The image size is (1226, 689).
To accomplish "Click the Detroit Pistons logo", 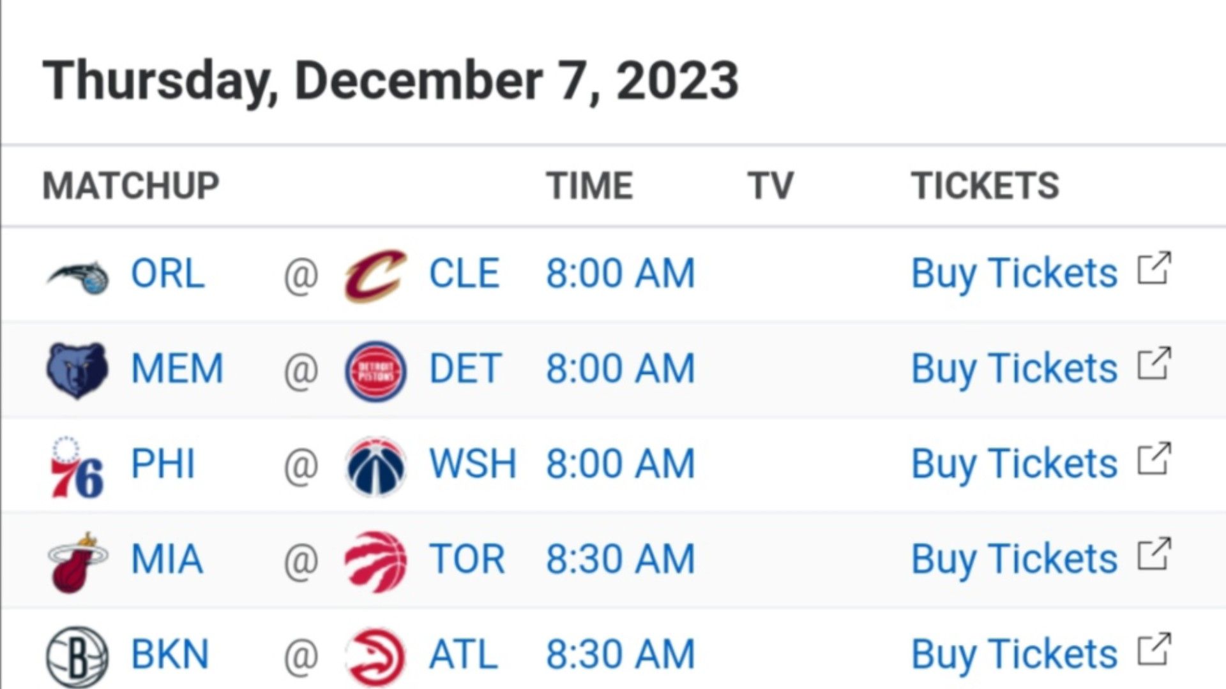I will point(375,371).
